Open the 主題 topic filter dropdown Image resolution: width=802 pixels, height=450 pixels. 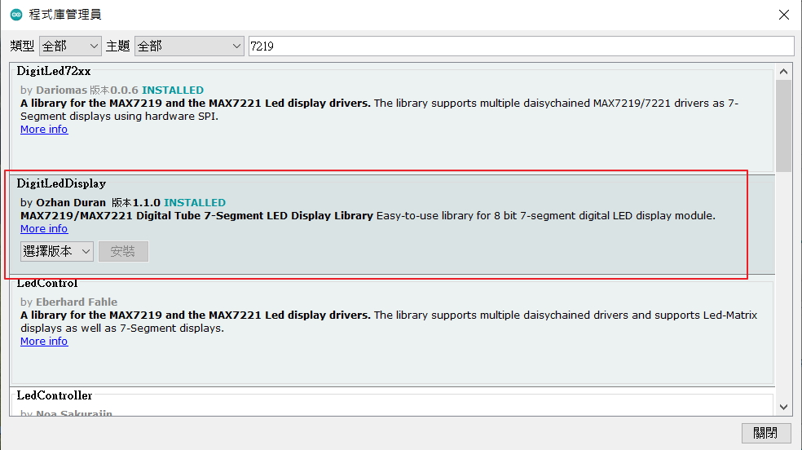189,46
